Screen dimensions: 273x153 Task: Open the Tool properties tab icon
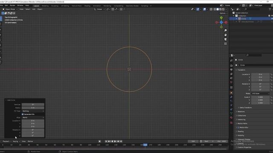(x=231, y=60)
